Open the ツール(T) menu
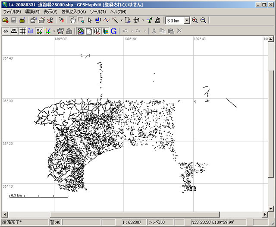 pyautogui.click(x=98, y=11)
